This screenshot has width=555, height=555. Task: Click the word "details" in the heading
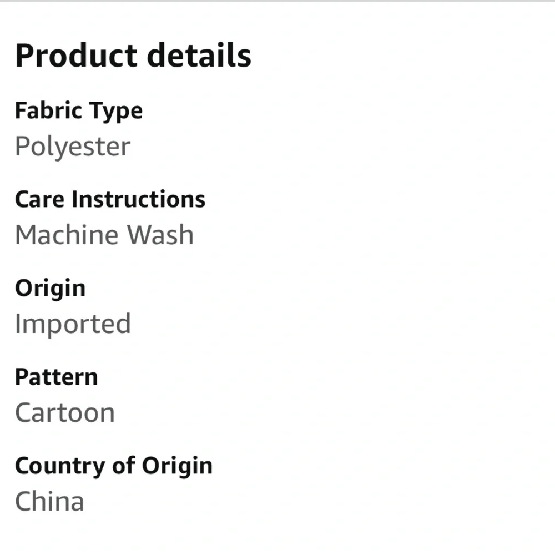[x=199, y=55]
